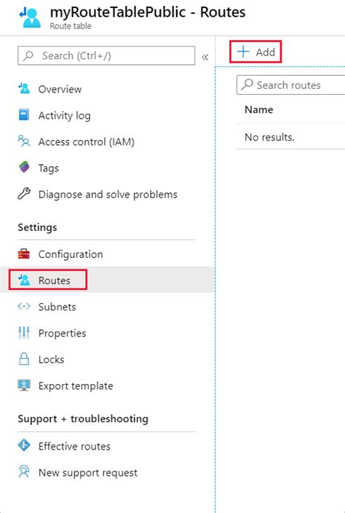Click the Tags icon
Viewport: 345px width, 513px height.
(x=24, y=168)
